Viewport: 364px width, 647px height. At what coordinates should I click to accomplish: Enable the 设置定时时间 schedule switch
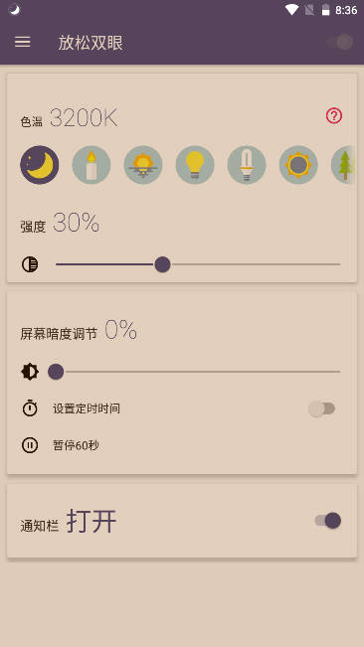322,408
